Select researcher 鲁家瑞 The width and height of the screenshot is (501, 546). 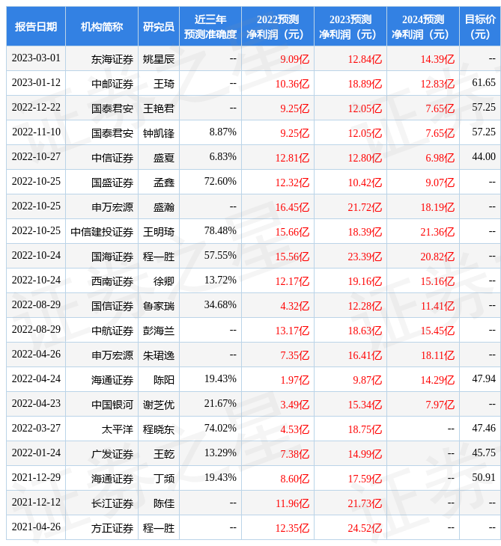(x=159, y=306)
